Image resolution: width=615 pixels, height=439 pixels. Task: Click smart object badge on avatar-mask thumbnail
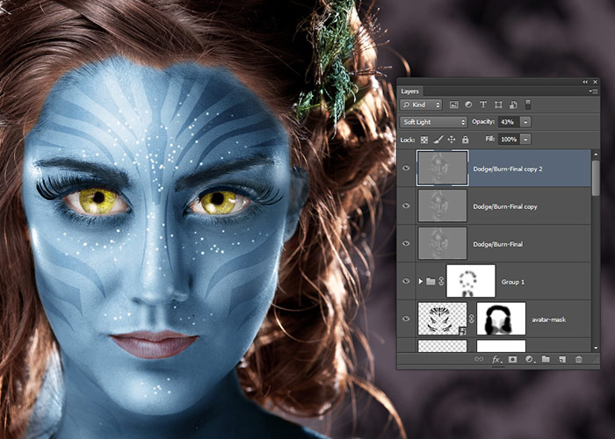click(x=462, y=331)
